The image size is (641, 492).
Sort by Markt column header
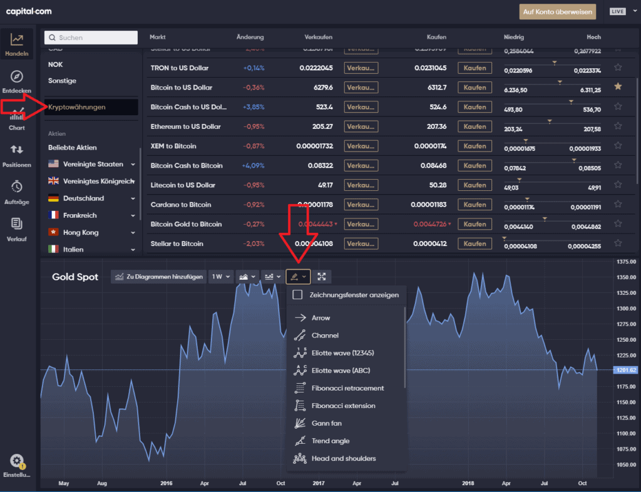pyautogui.click(x=157, y=37)
